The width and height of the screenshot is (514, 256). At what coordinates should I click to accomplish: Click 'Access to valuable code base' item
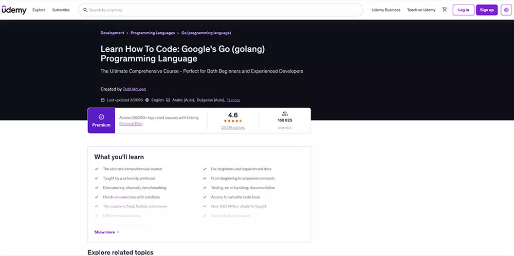[x=236, y=197]
